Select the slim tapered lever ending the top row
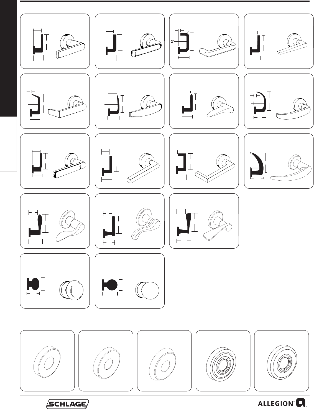This screenshot has width=314, height=409. click(x=279, y=41)
